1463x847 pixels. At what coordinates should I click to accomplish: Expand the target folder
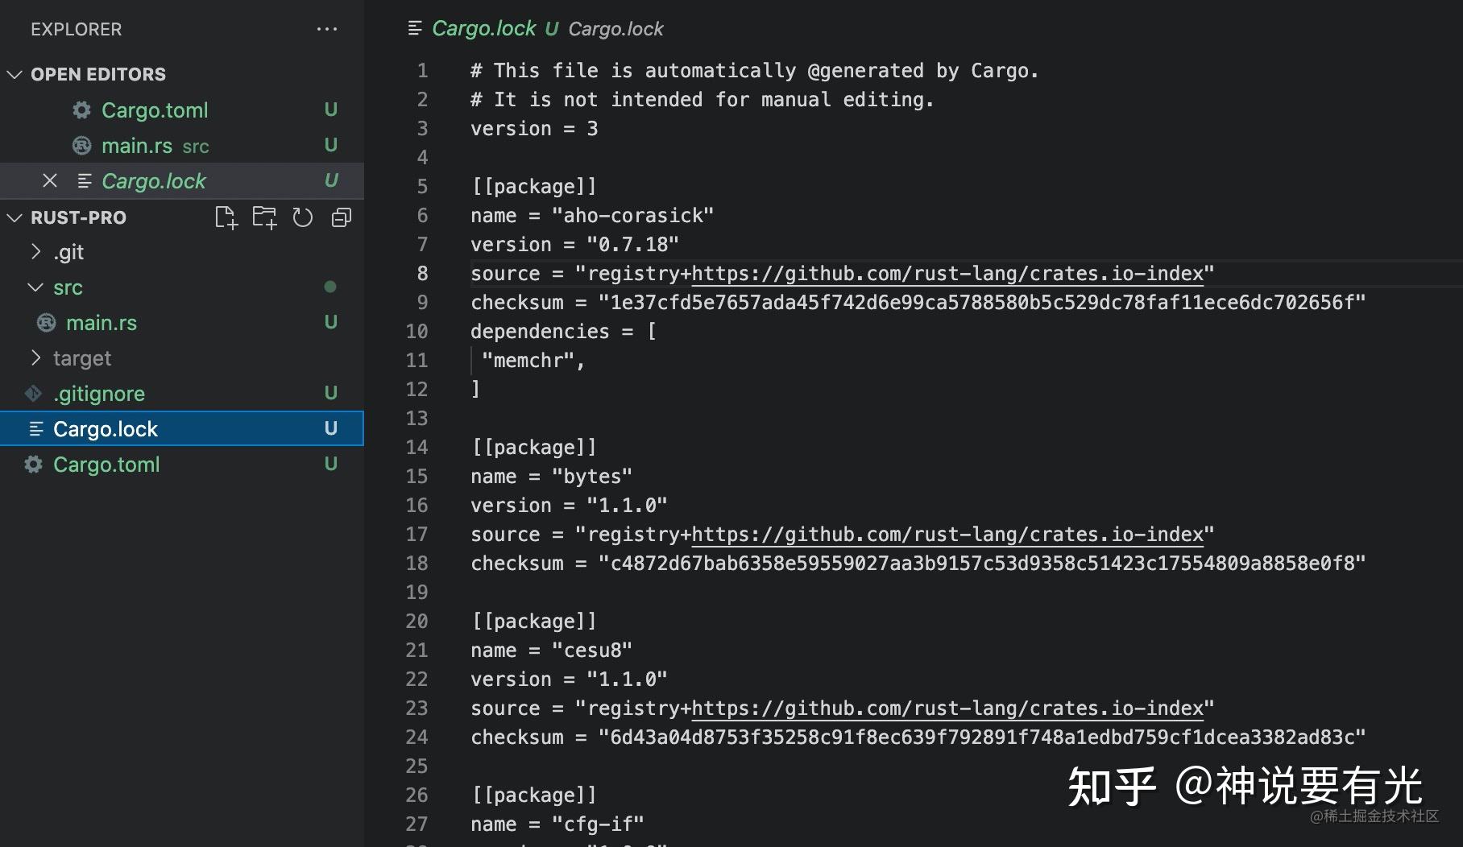point(35,358)
